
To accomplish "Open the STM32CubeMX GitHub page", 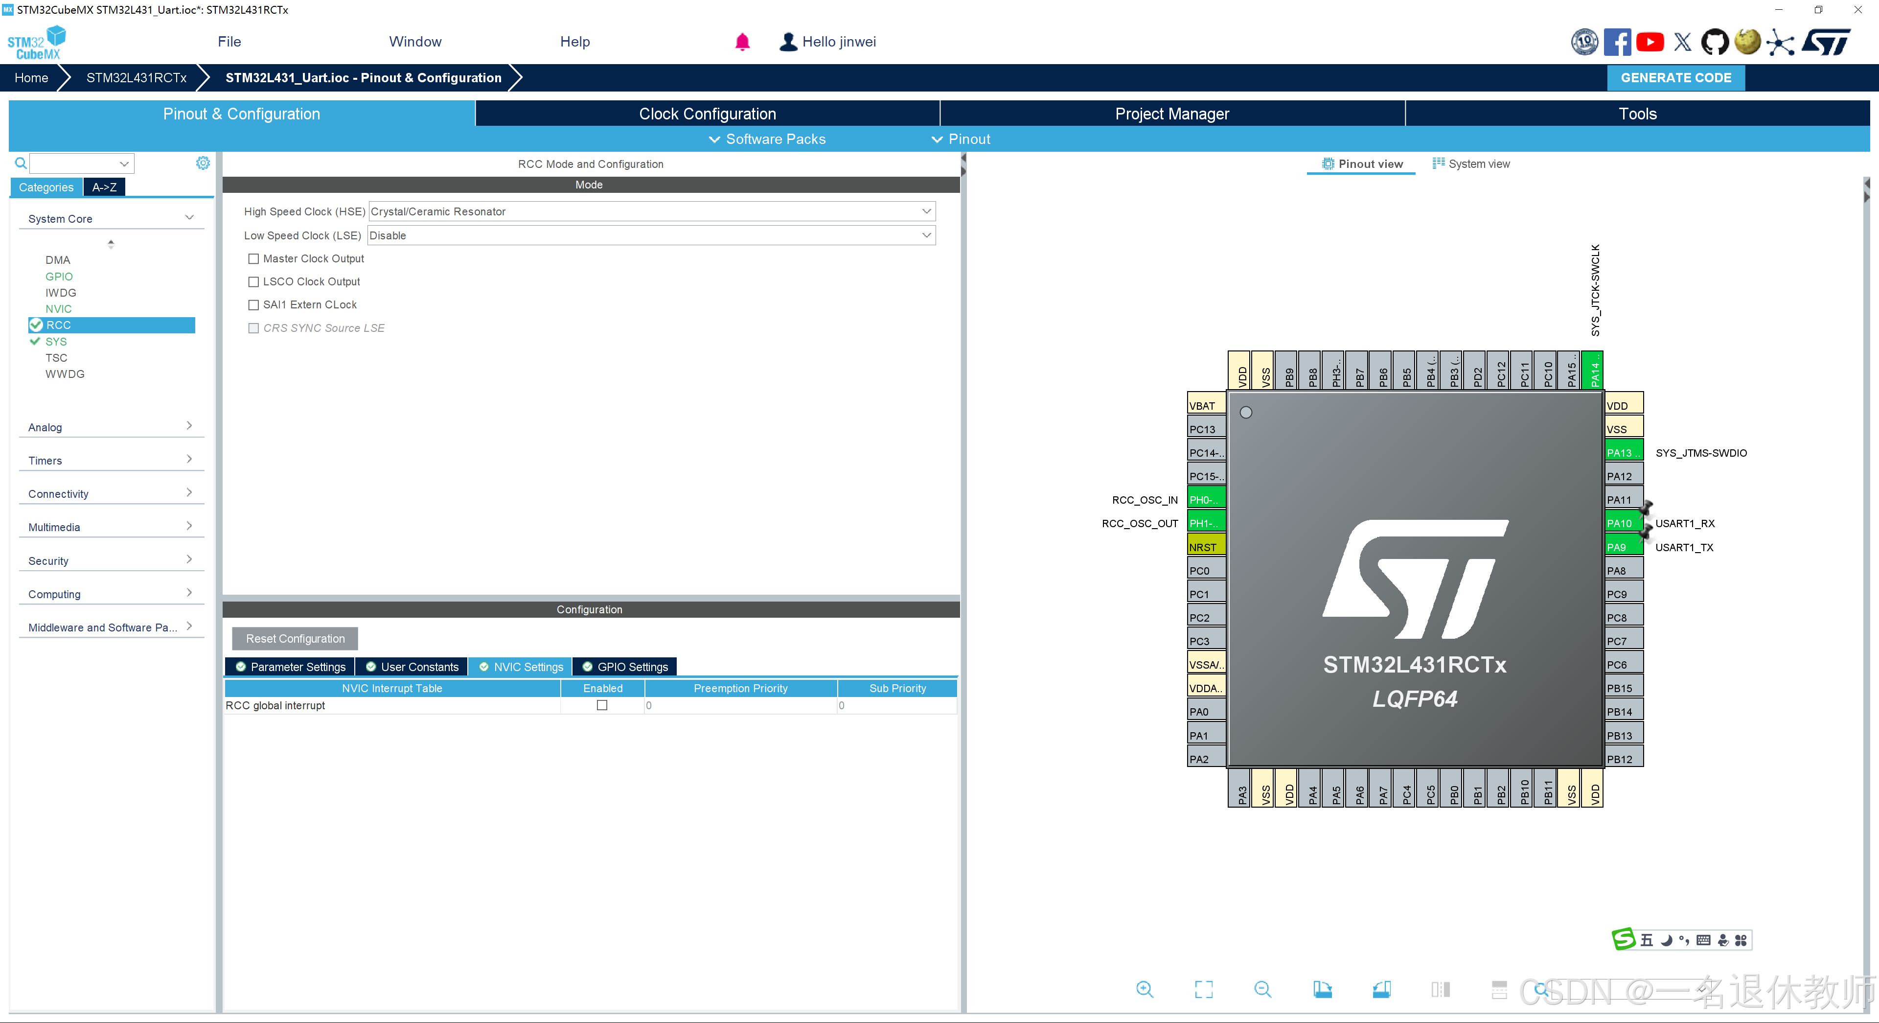I will [x=1715, y=42].
